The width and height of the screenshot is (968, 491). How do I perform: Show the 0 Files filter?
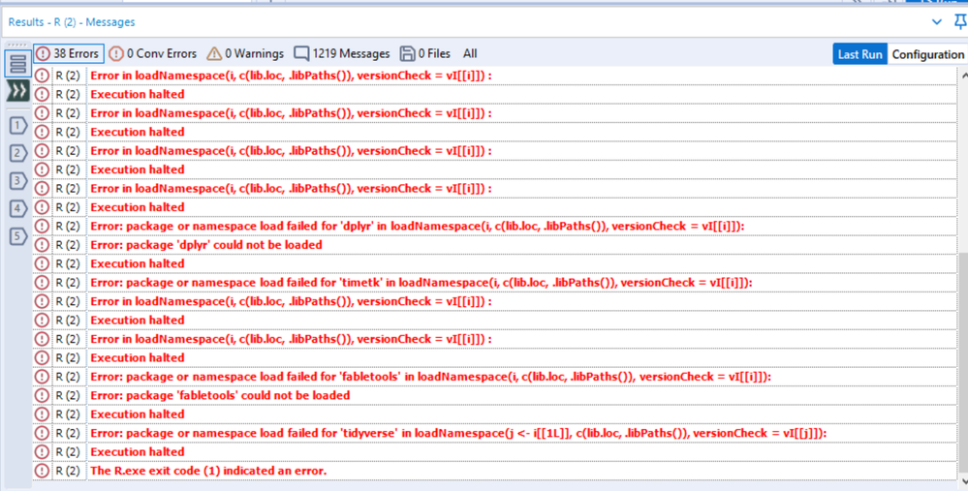click(x=425, y=53)
